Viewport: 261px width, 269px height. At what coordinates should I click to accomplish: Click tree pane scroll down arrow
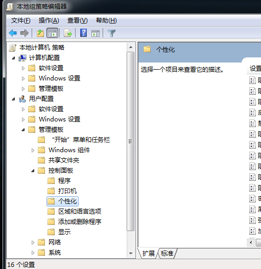(x=131, y=254)
